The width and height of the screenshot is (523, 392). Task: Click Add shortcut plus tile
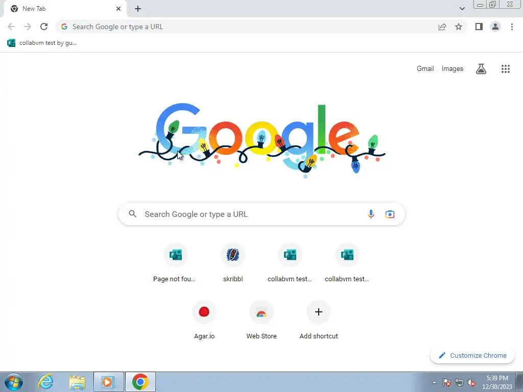319,321
